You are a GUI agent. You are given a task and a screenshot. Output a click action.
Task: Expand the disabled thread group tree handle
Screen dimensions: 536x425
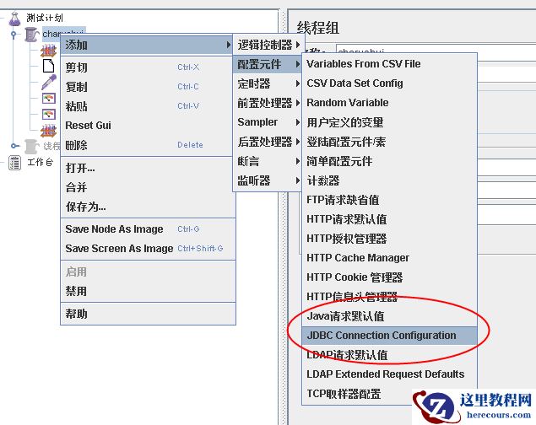point(14,146)
